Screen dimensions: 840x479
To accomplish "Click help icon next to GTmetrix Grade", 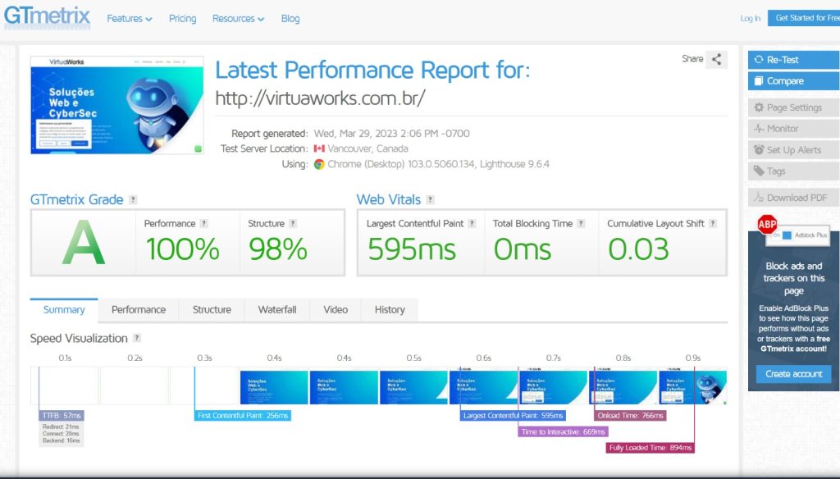I will pos(134,200).
